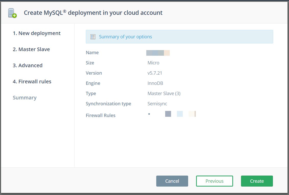Click the Master Slave (3) value
The image size is (289, 195).
coord(164,94)
